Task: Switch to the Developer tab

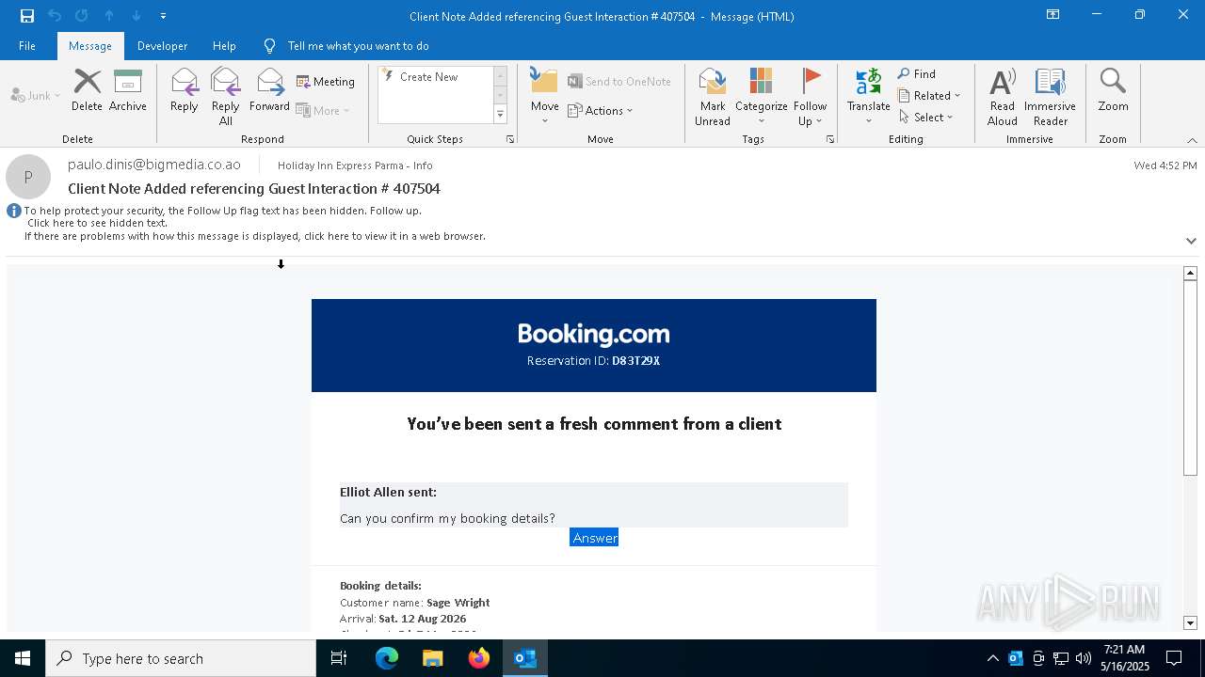Action: coord(162,46)
